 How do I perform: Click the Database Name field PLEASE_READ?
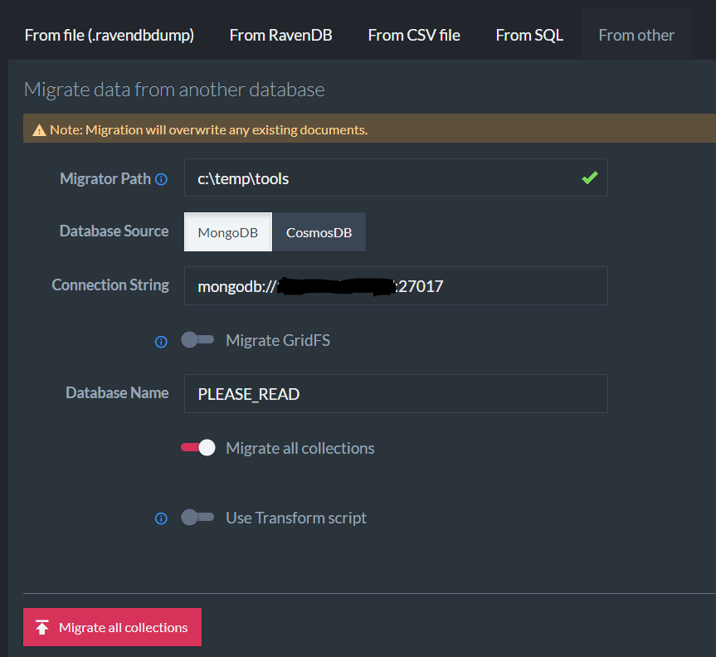tap(396, 393)
